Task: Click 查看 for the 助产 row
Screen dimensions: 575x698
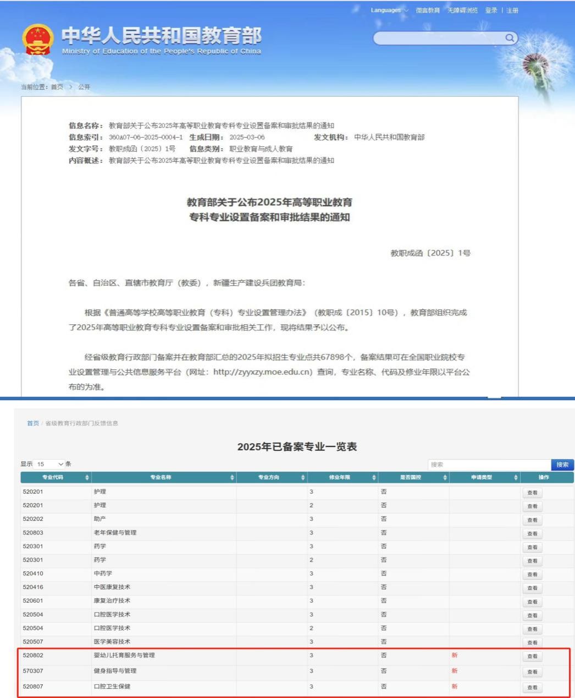Action: click(x=532, y=520)
